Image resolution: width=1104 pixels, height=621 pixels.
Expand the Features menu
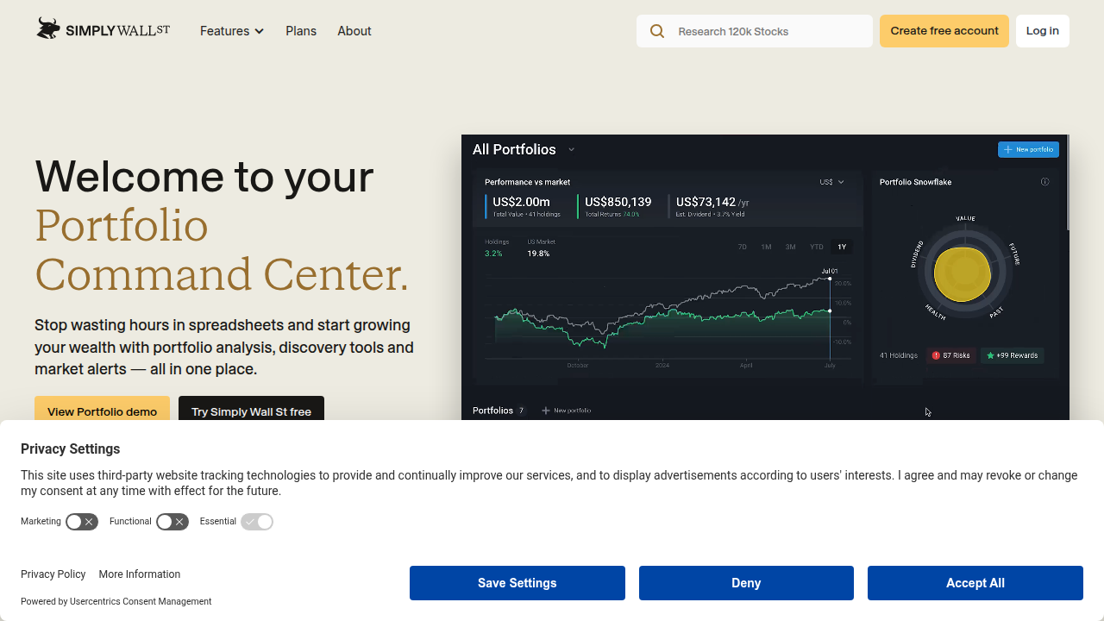(x=232, y=31)
